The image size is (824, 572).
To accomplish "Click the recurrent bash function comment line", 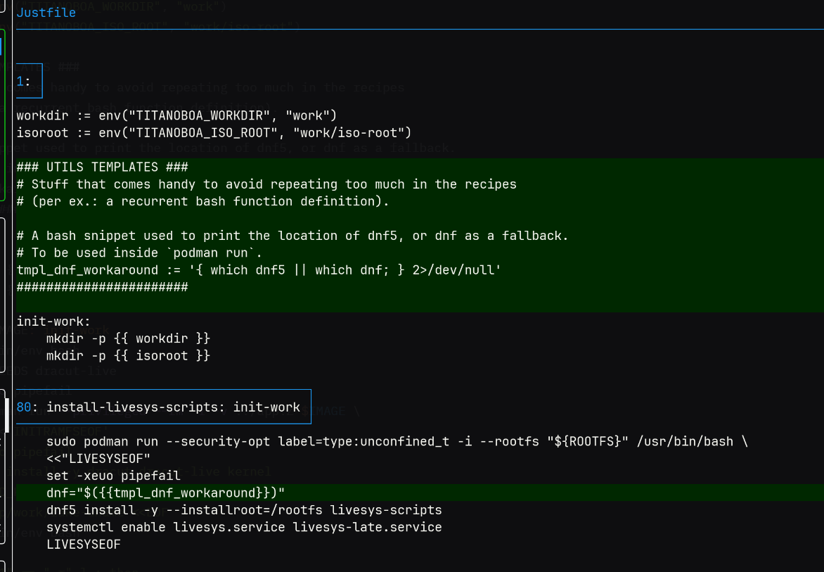I will pyautogui.click(x=202, y=201).
